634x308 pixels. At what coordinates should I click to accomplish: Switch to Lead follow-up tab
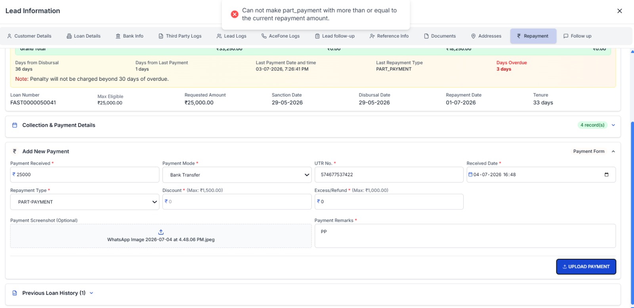click(x=335, y=36)
